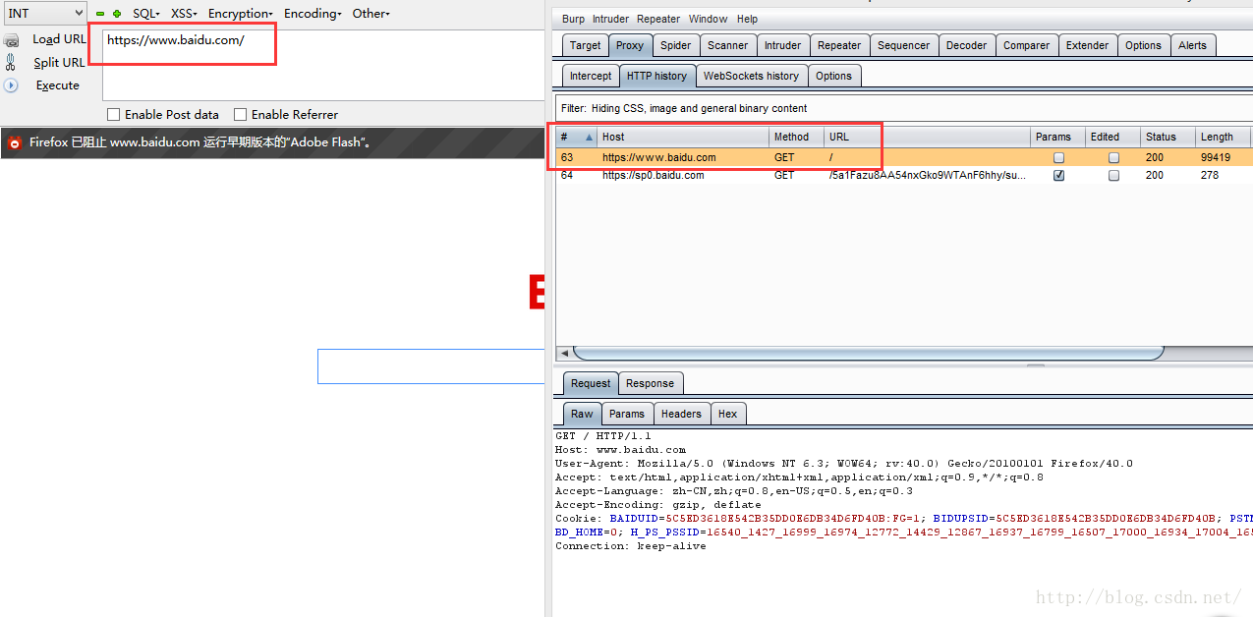Click the Load URL icon
1253x617 pixels.
click(11, 40)
